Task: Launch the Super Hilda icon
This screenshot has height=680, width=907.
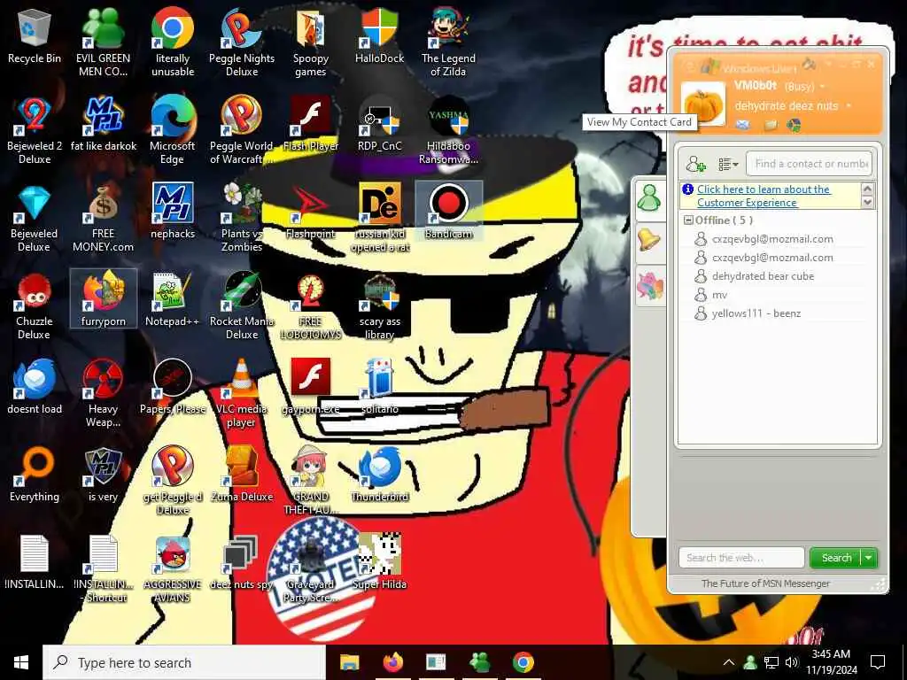Action: [x=379, y=560]
